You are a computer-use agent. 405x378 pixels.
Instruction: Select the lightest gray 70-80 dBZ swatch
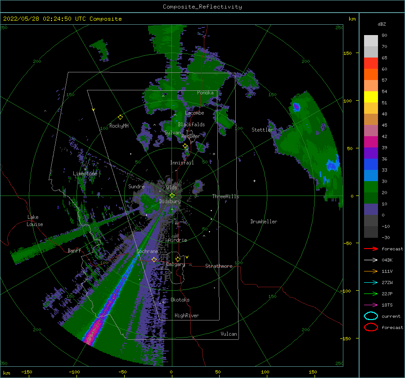click(x=371, y=41)
